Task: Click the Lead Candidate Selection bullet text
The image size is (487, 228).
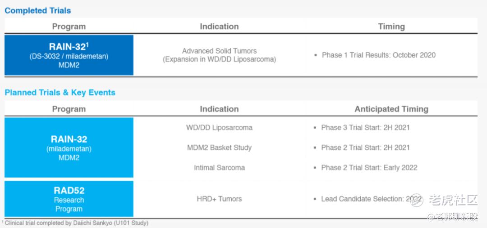Action: click(372, 199)
